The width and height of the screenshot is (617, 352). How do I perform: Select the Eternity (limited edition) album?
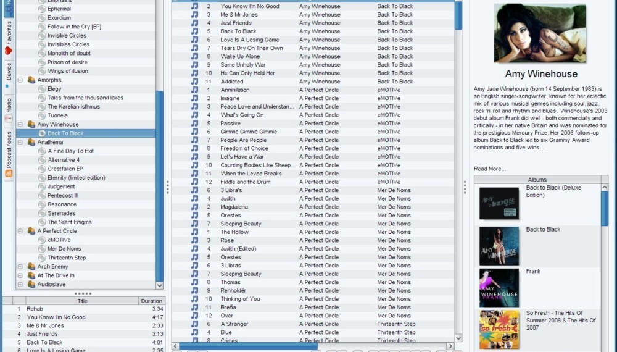pyautogui.click(x=77, y=178)
